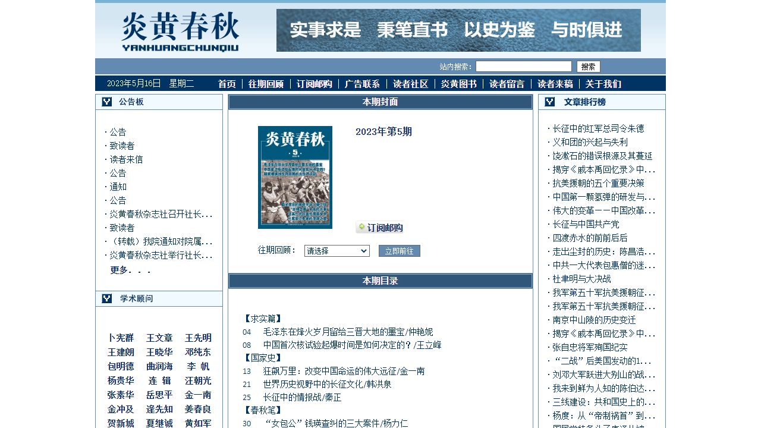The image size is (761, 428).
Task: Open ranked article 抗美援朝的五个重要决策
Action: tap(598, 183)
